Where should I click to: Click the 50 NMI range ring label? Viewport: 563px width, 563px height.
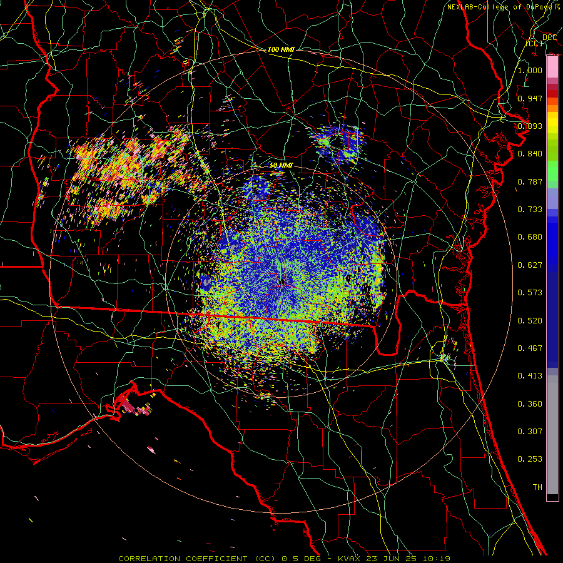[281, 165]
